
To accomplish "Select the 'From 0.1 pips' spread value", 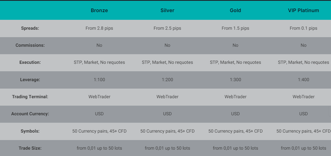I will click(303, 28).
